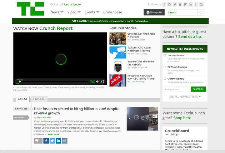This screenshot has height=153, width=225.
Task: Click Read More on Uber article
Action: pyautogui.click(x=53, y=135)
